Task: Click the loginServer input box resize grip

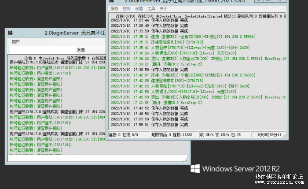Action: pos(185,159)
